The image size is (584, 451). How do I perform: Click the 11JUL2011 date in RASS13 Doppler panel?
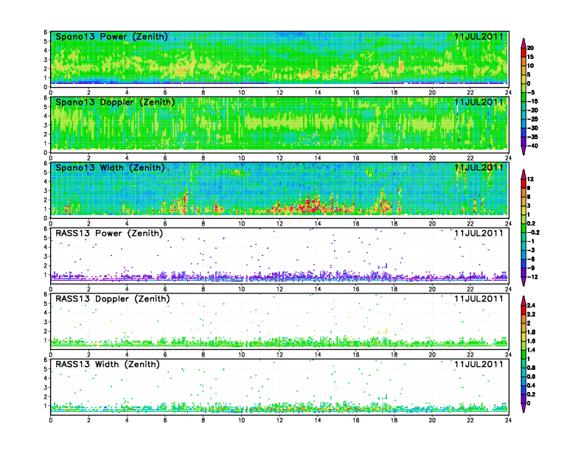(479, 298)
